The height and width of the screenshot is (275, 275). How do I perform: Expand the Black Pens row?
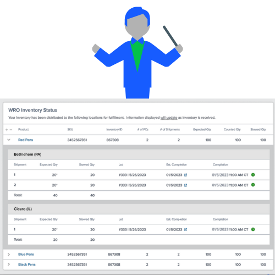pos(9,265)
